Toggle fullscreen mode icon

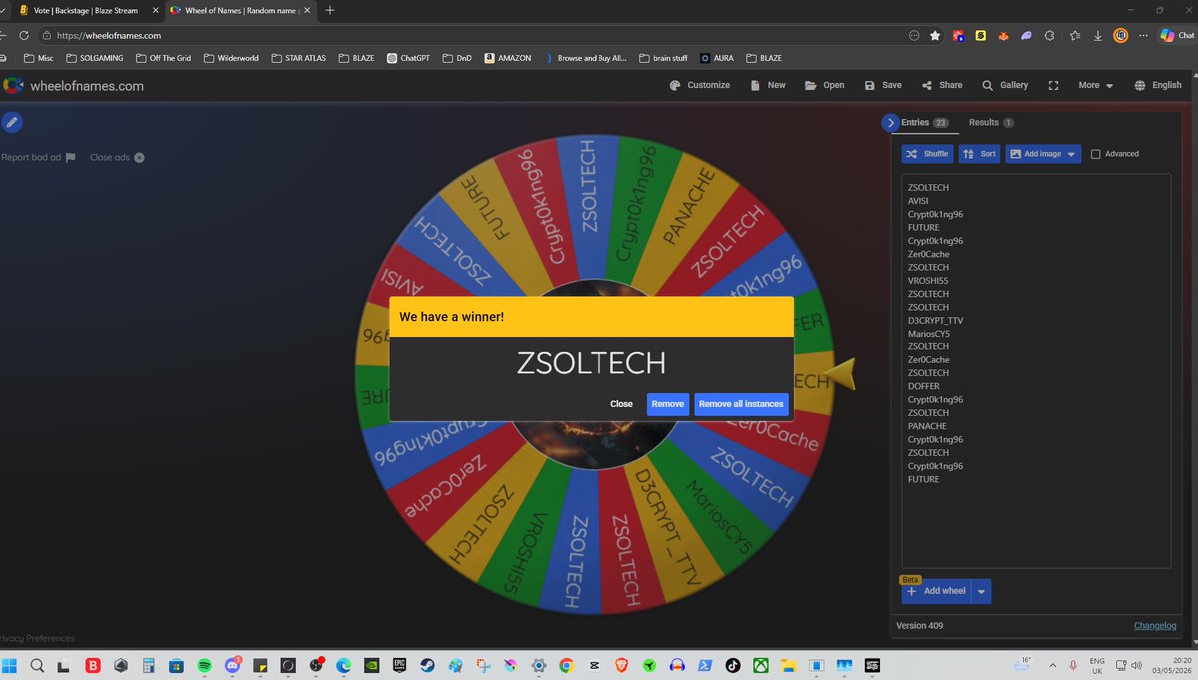[1053, 86]
